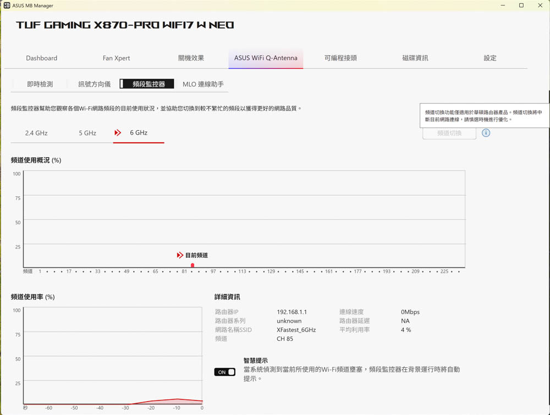Click the red current channel marker at 85
Screen dimensions: 550x415
click(193, 265)
